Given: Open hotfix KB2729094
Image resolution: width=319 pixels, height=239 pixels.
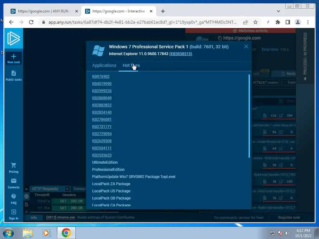Looking at the screenshot, I should tap(102, 134).
